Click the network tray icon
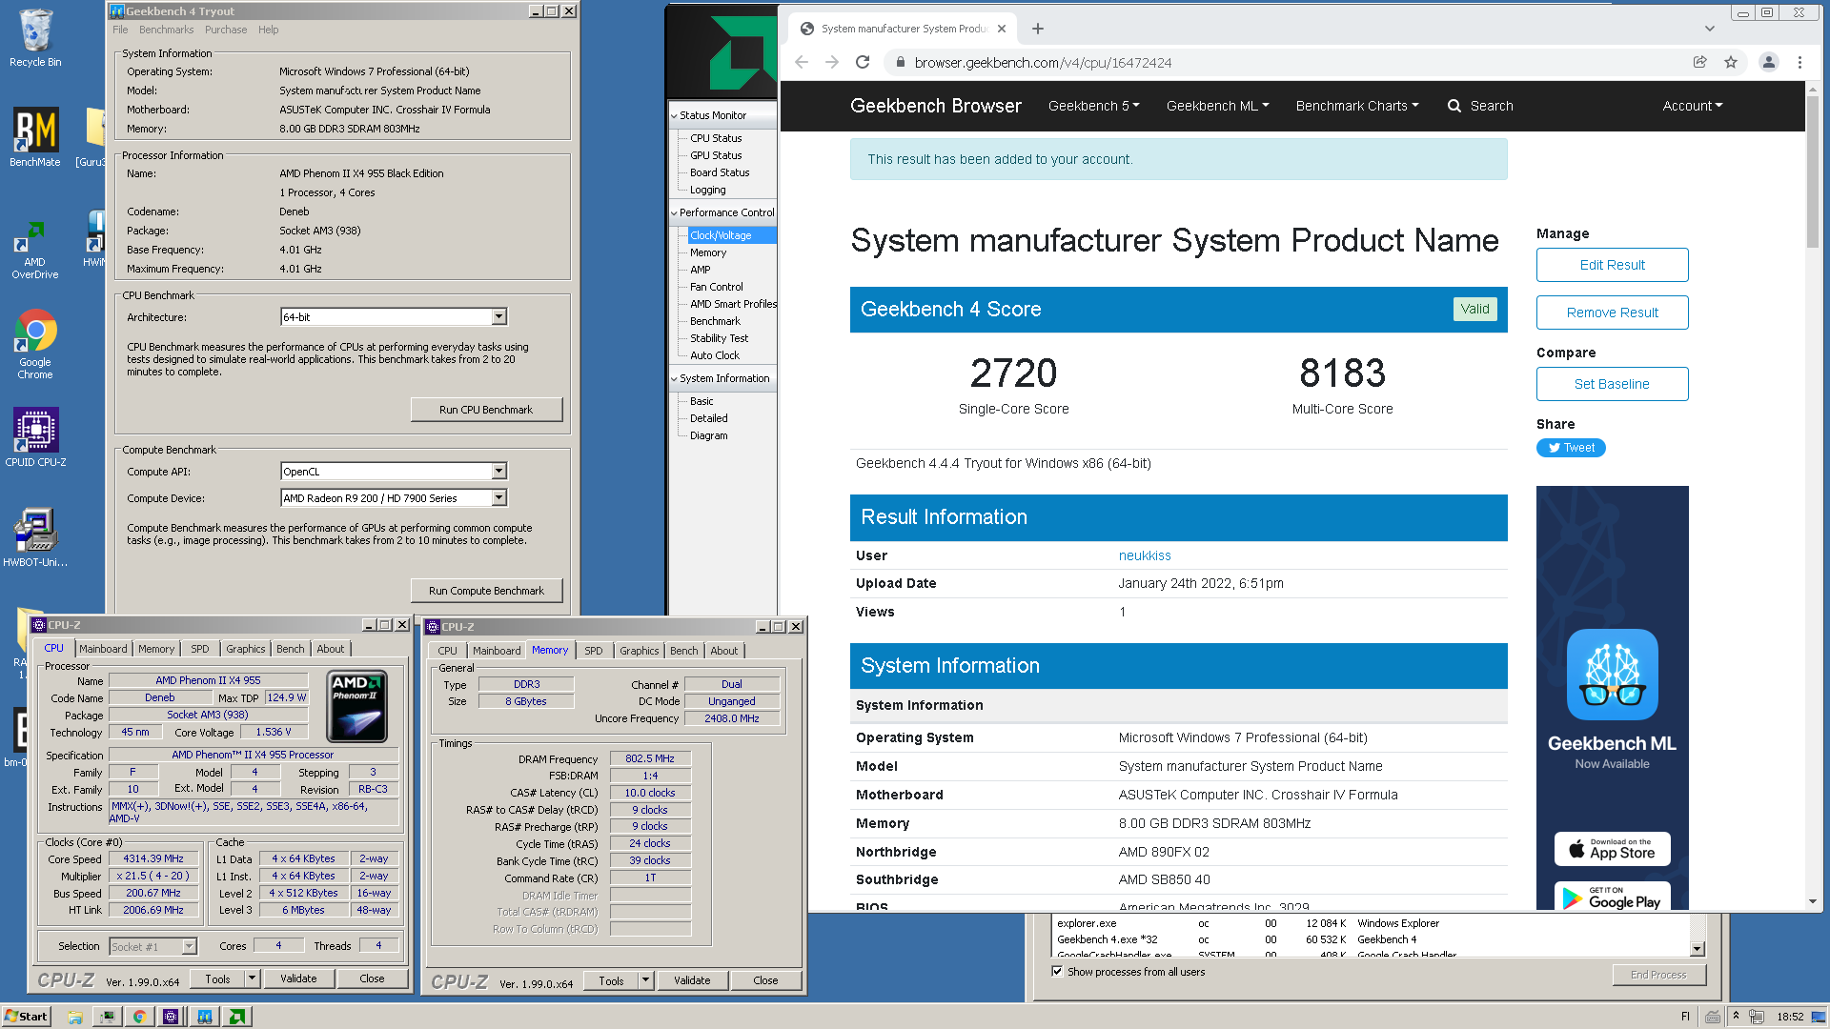 (1758, 1017)
